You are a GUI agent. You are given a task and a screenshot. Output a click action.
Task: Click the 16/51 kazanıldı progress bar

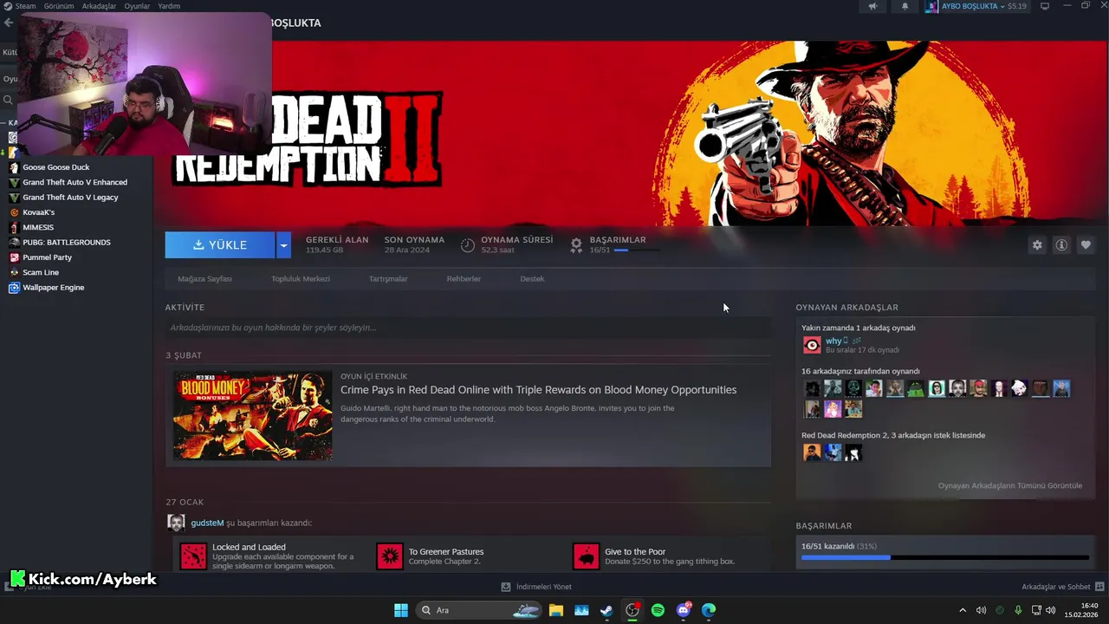945,557
